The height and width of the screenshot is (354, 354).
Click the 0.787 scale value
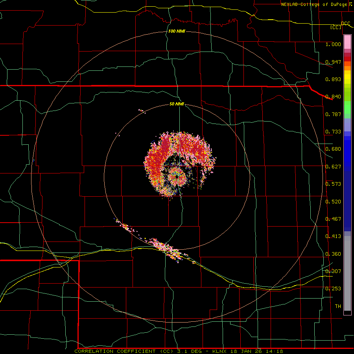coord(333,114)
